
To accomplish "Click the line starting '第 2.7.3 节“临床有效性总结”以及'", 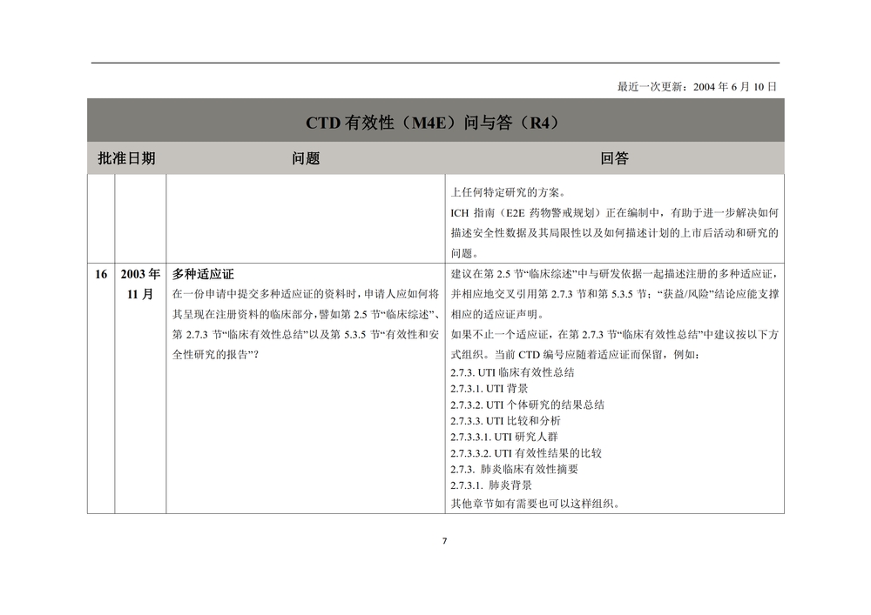I will point(306,334).
